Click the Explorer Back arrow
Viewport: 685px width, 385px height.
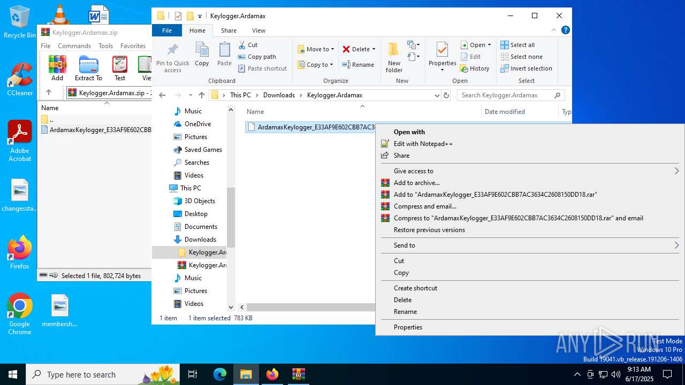[x=163, y=95]
